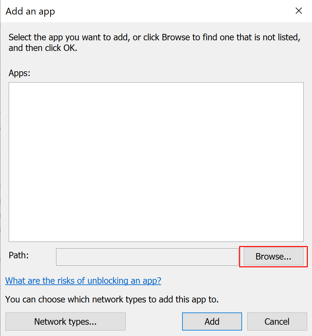
Task: Dismiss the dialog using Cancel
Action: tap(277, 321)
